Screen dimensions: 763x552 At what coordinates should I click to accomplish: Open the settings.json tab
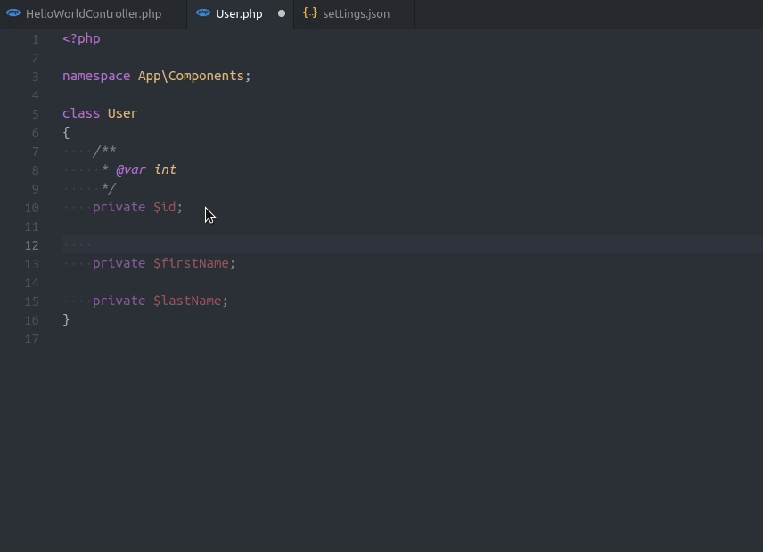pyautogui.click(x=355, y=13)
